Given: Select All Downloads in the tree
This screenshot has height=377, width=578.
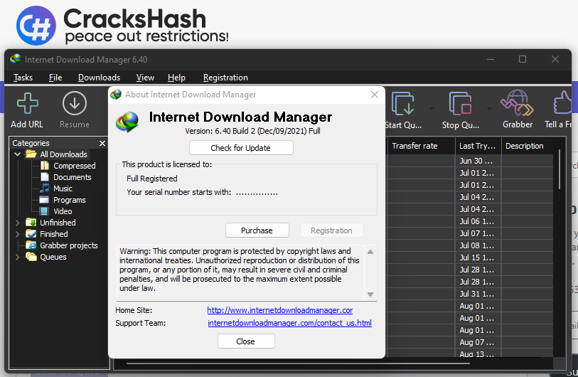Looking at the screenshot, I should (x=63, y=154).
